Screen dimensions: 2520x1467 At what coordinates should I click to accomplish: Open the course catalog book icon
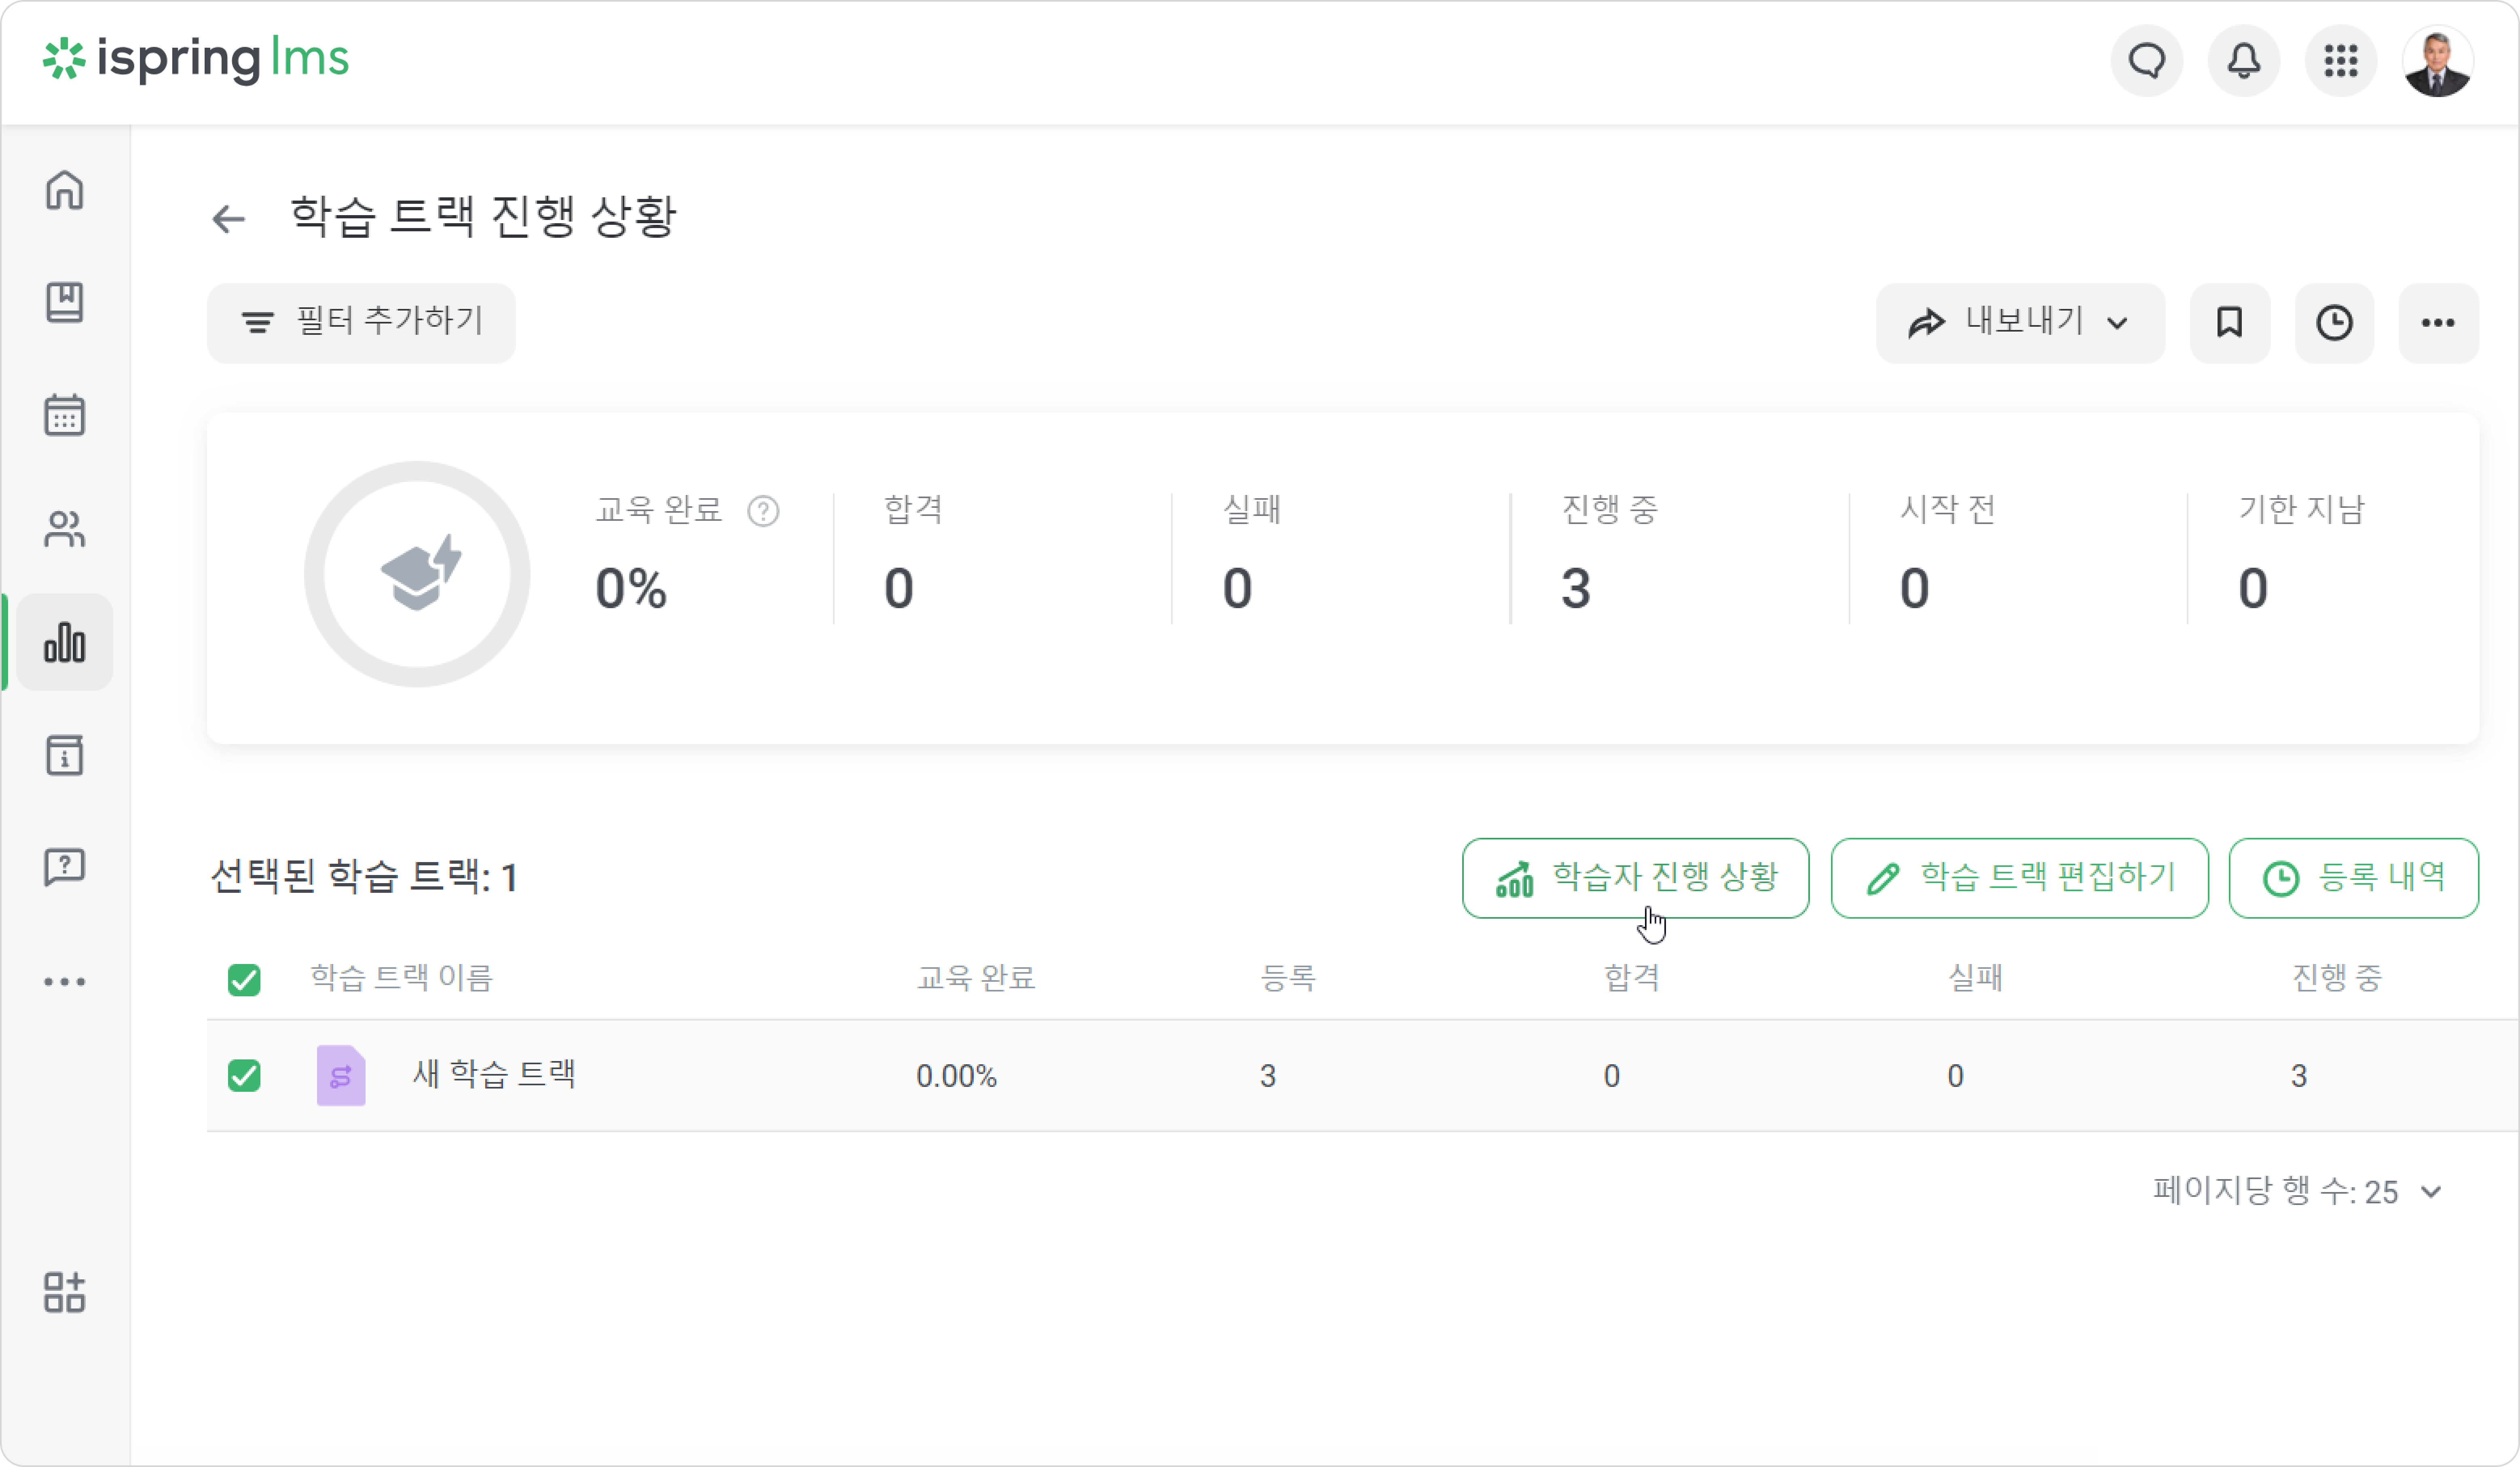click(64, 302)
